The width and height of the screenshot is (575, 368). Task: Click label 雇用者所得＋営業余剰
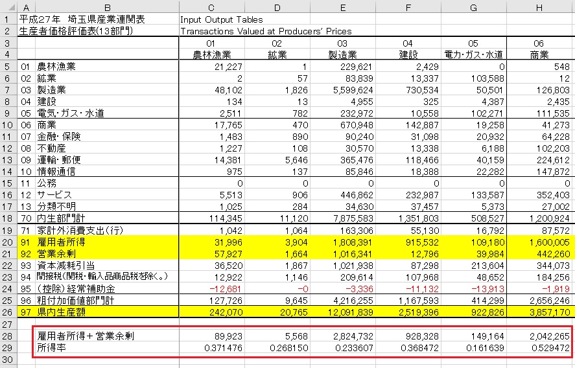coord(86,336)
